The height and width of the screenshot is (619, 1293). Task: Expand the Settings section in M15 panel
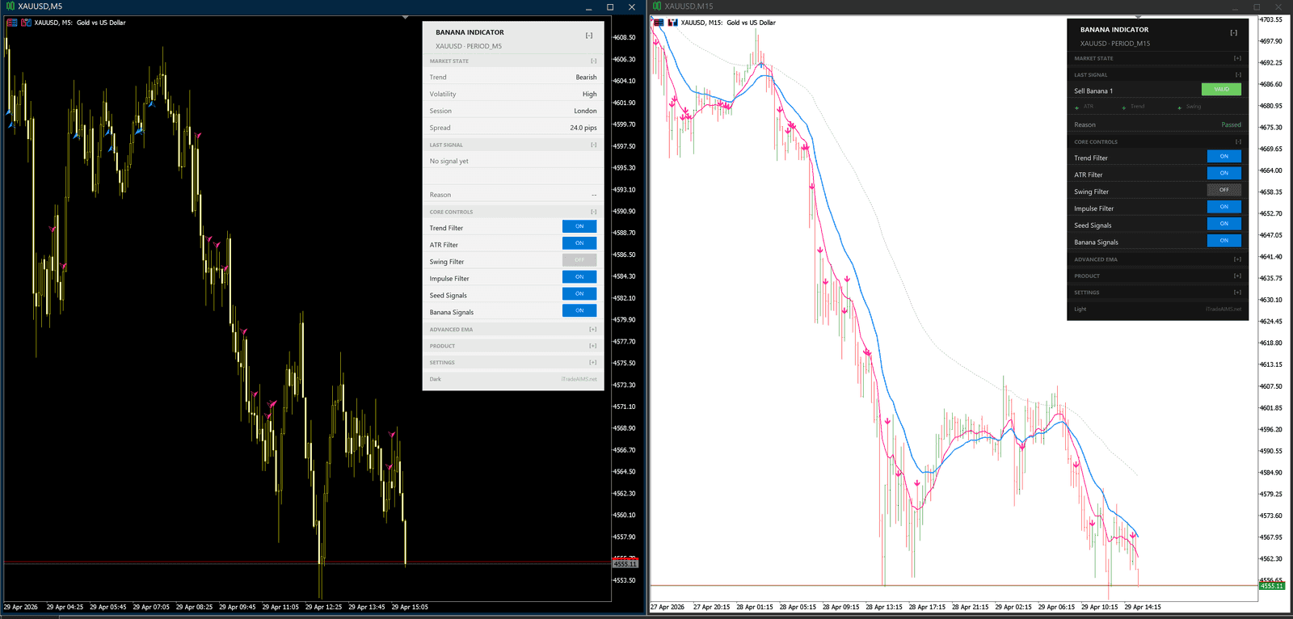click(x=1237, y=293)
